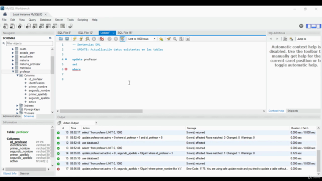The height and width of the screenshot is (181, 322).
Task: Open the Database menu
Action: pyautogui.click(x=46, y=20)
